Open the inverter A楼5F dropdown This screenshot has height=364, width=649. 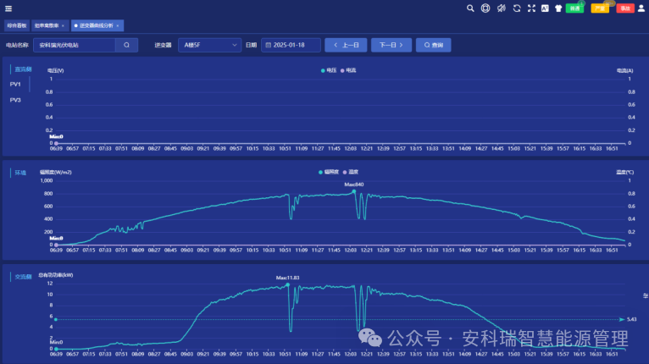pyautogui.click(x=209, y=45)
